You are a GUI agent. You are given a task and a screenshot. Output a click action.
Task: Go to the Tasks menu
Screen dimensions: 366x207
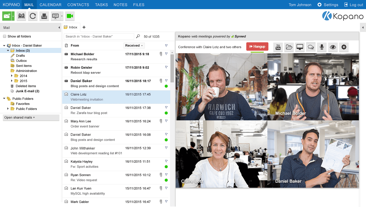(101, 5)
